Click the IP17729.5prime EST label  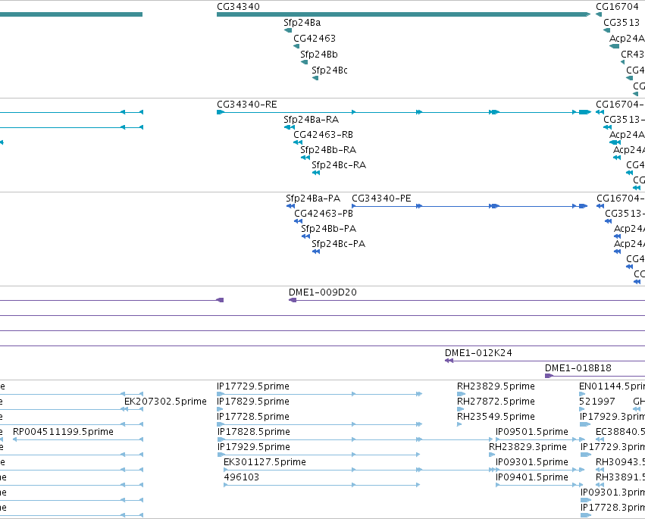(253, 386)
